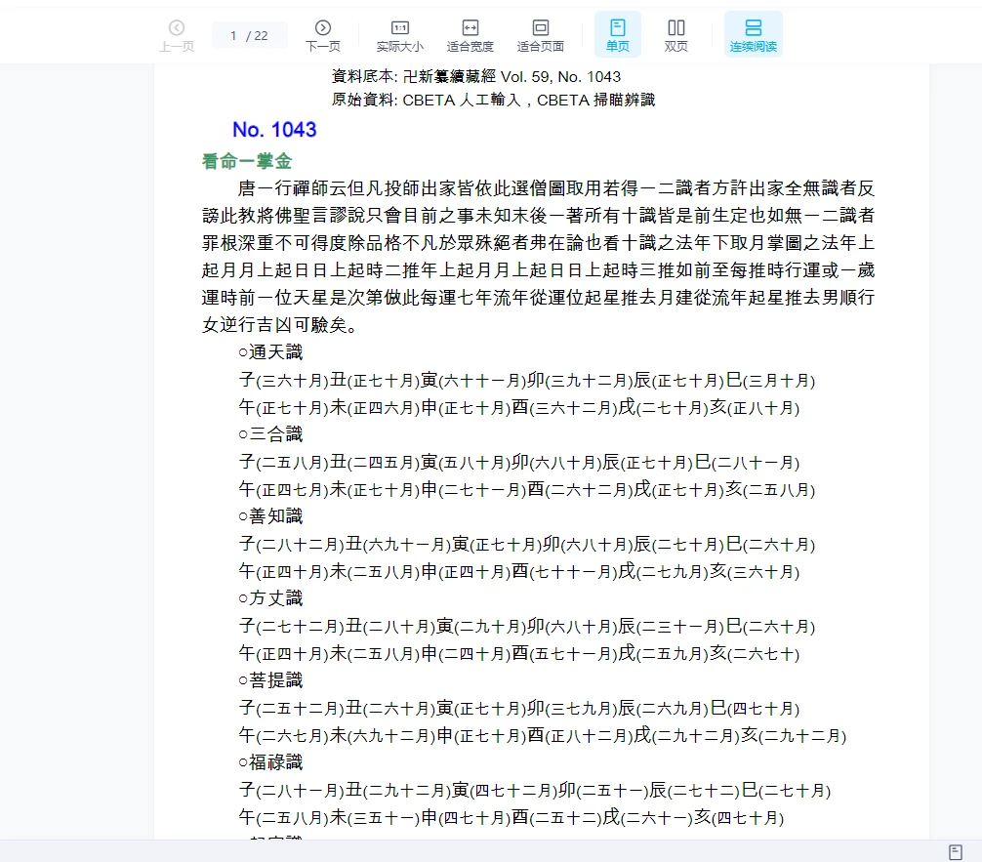This screenshot has height=862, width=982.
Task: Switch to double page view (双页)
Action: 675,35
